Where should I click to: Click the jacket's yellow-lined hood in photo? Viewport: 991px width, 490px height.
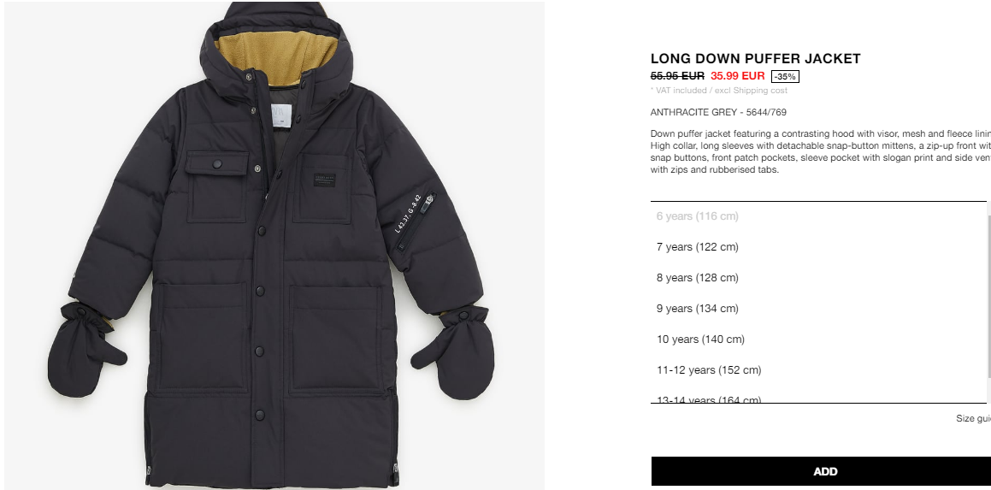tap(275, 50)
